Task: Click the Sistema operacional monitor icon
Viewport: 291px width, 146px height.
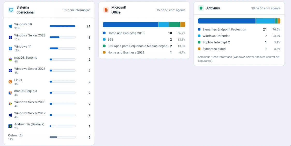Action: pos(11,10)
